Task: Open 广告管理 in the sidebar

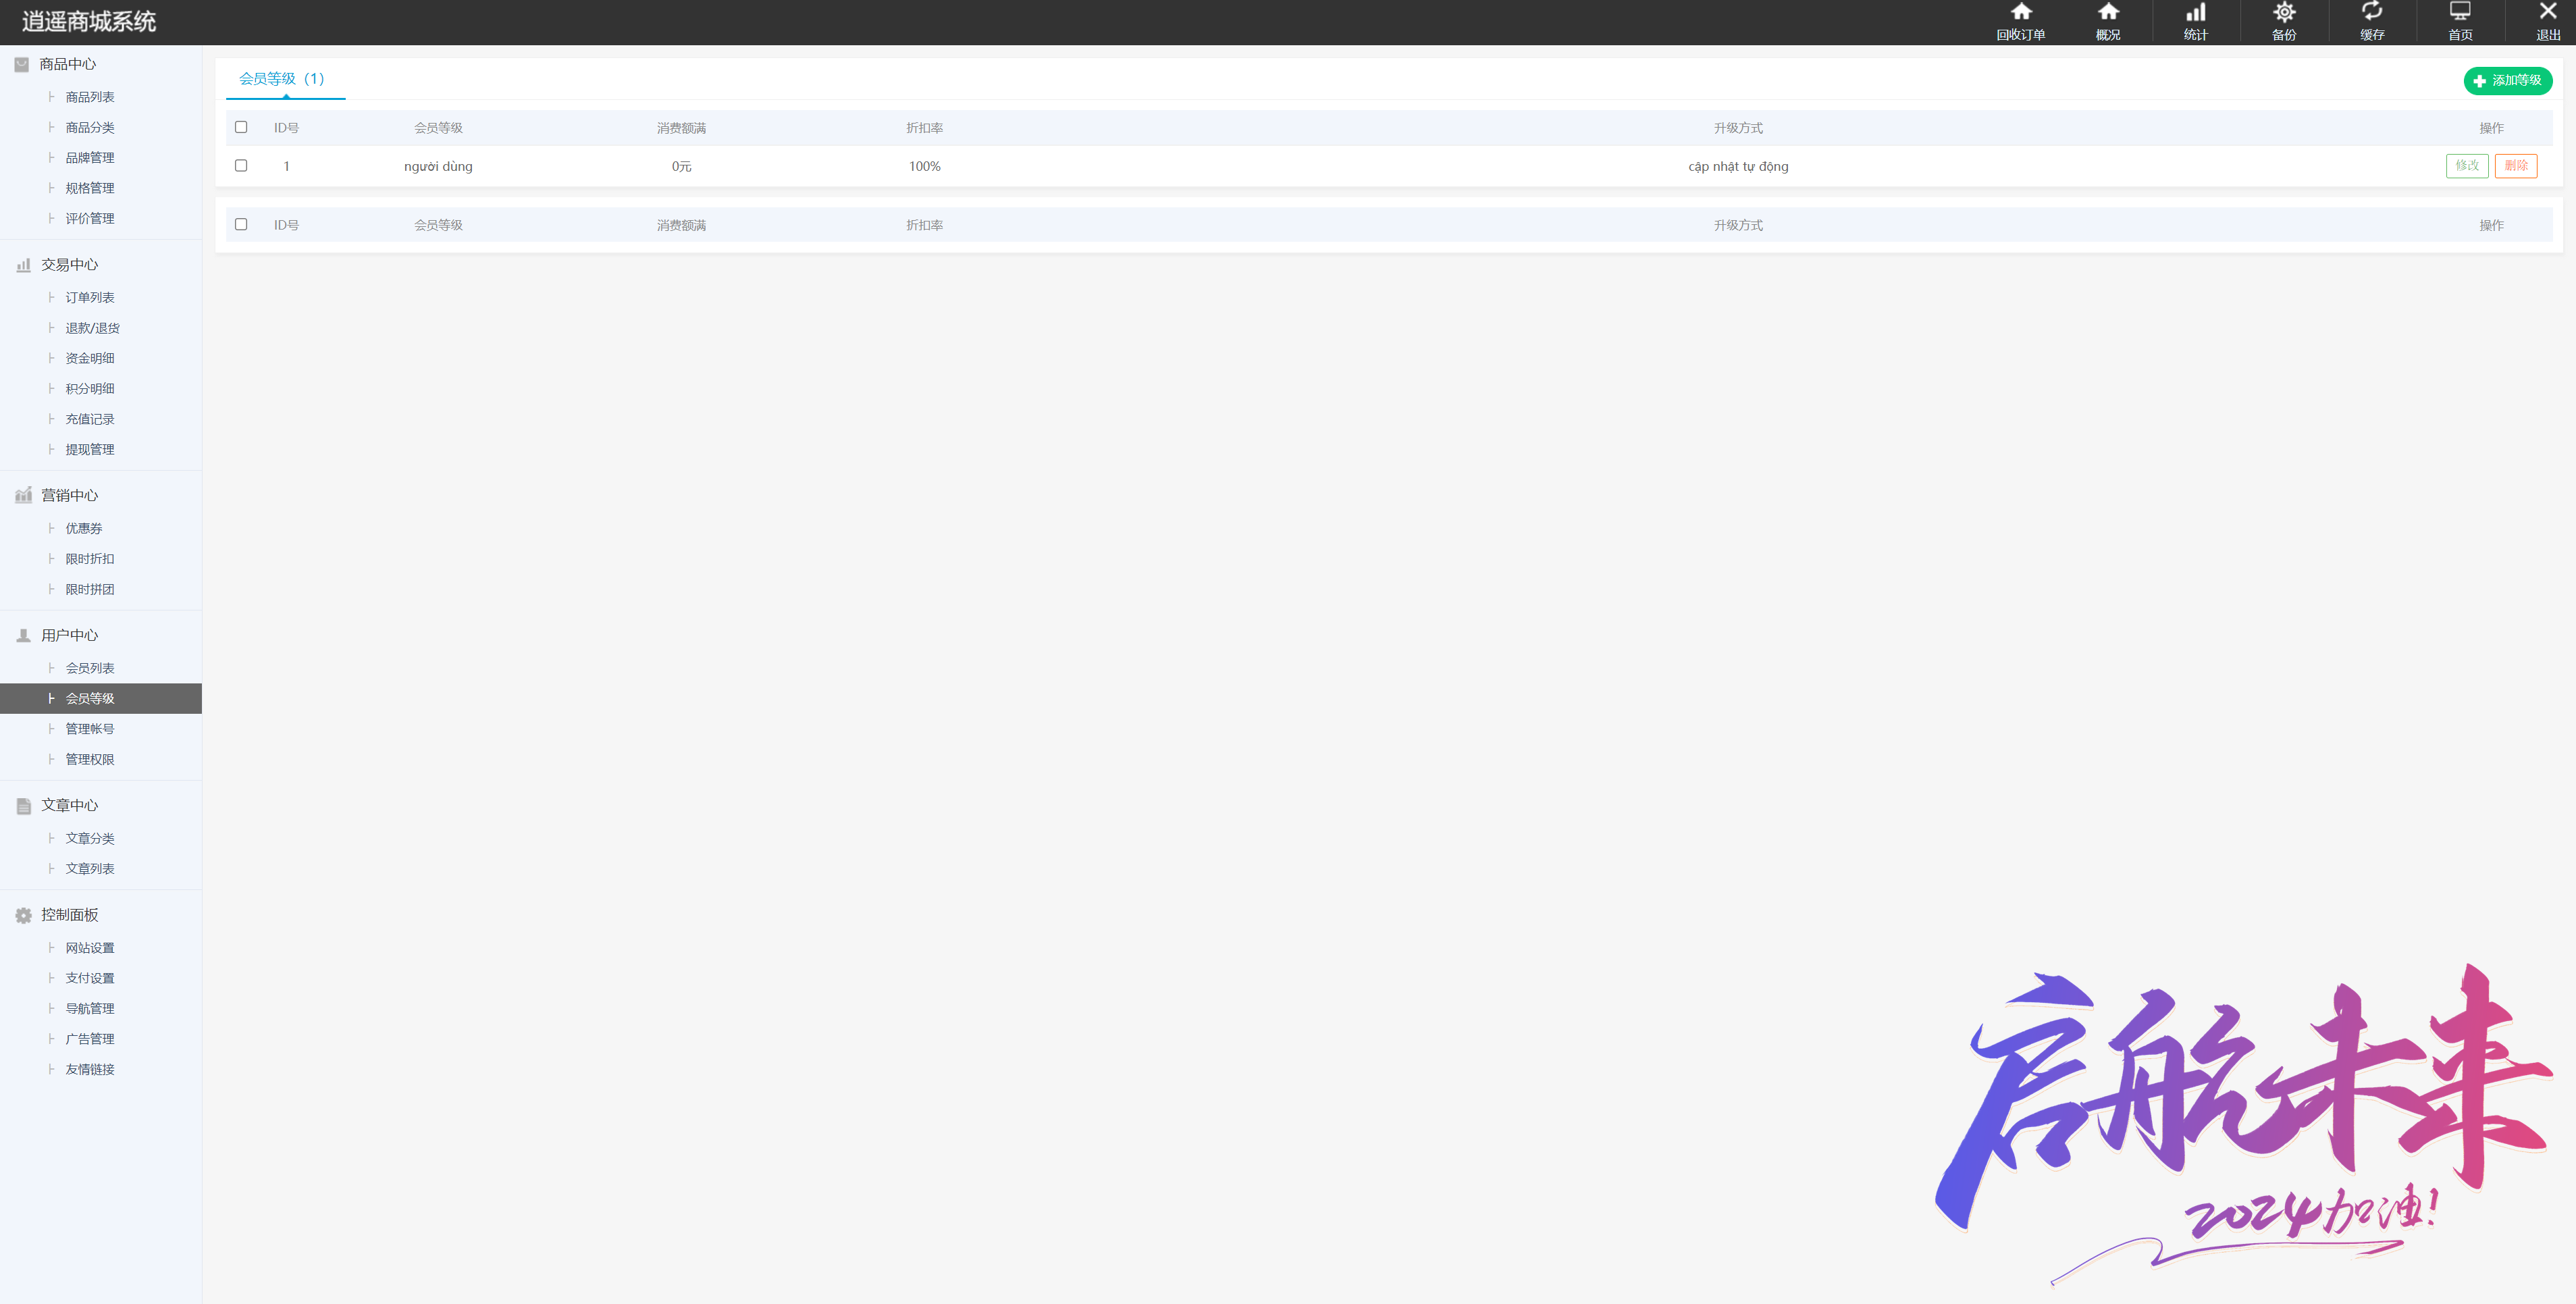Action: click(90, 1039)
